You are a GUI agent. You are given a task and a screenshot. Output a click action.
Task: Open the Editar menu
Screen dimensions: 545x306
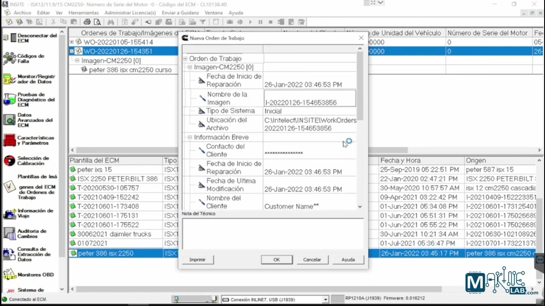click(43, 13)
